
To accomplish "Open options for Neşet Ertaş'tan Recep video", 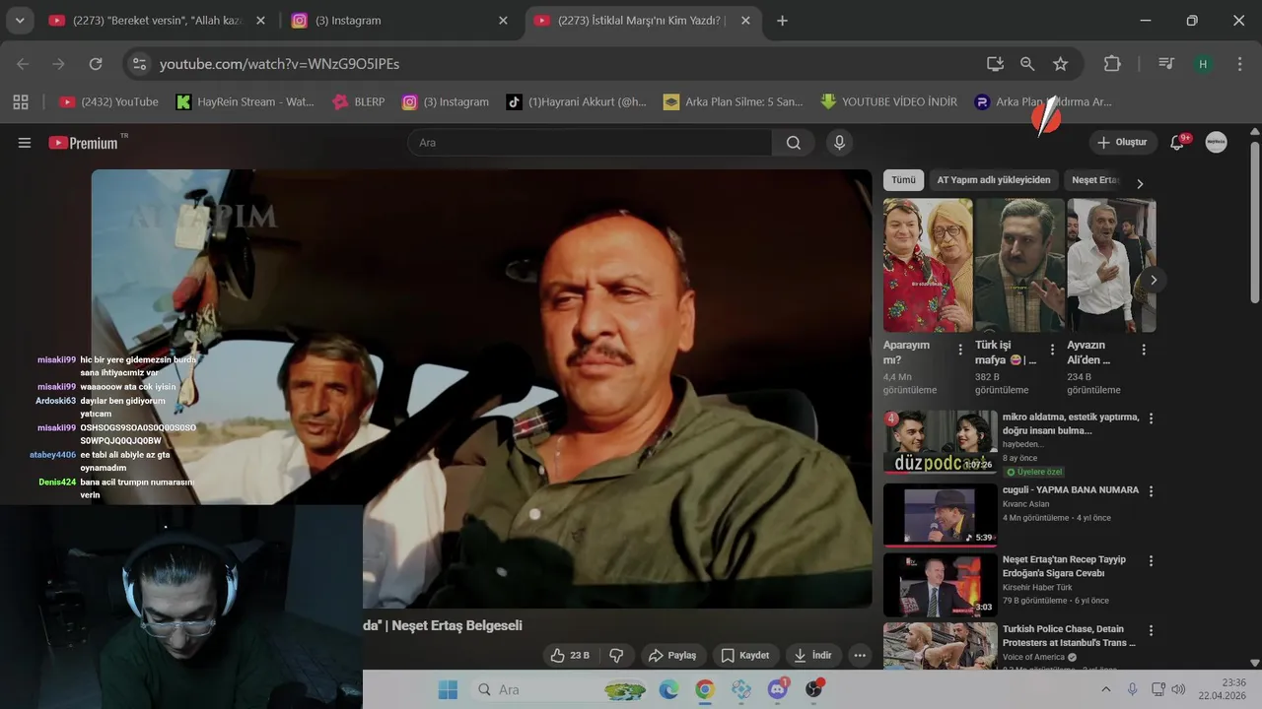I will point(1151,561).
